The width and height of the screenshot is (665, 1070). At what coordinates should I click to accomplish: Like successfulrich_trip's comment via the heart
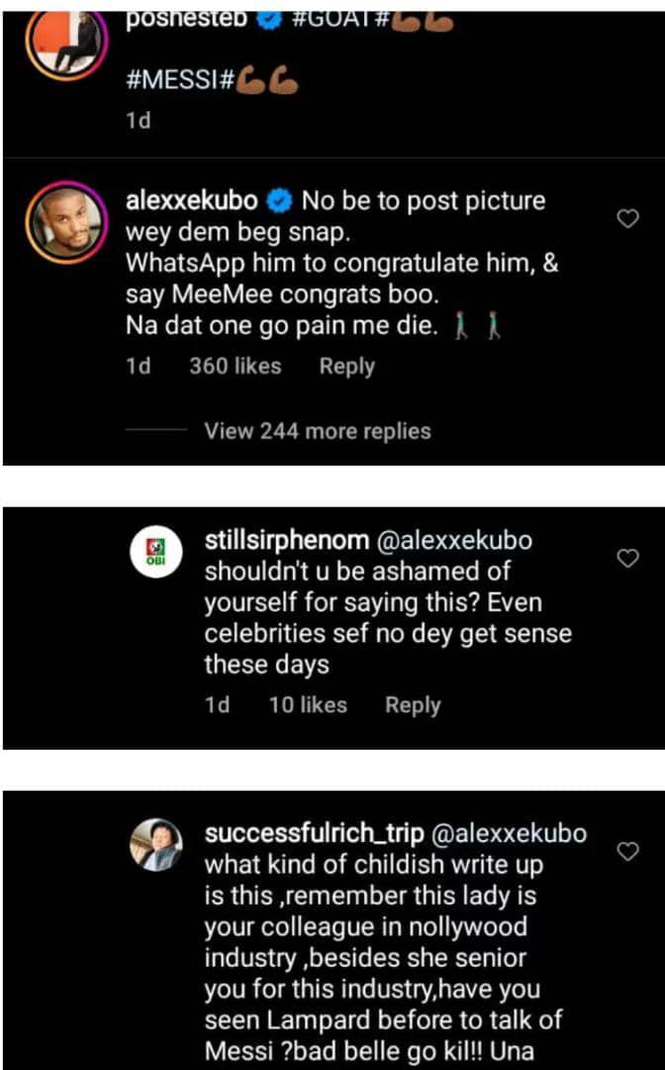pyautogui.click(x=626, y=851)
